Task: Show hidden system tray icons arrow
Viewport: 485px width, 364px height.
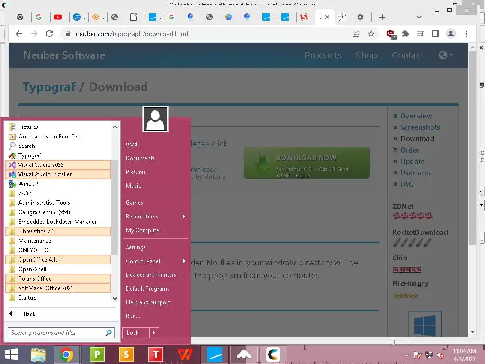Action: (406, 355)
